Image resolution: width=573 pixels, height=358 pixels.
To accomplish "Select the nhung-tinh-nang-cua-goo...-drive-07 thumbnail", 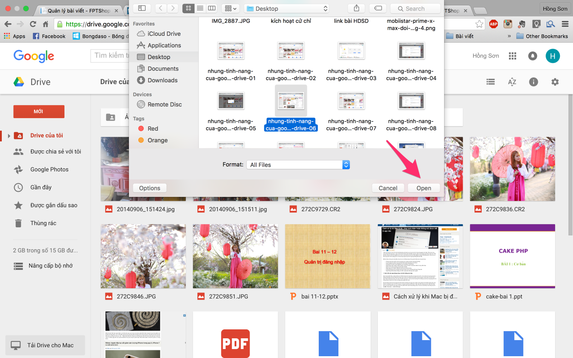I will pos(351,101).
